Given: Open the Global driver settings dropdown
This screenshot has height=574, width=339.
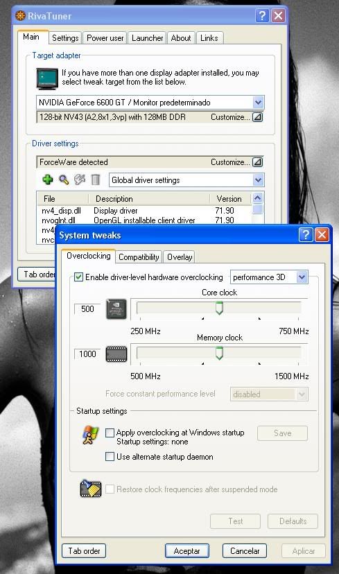Looking at the screenshot, I should pyautogui.click(x=258, y=180).
